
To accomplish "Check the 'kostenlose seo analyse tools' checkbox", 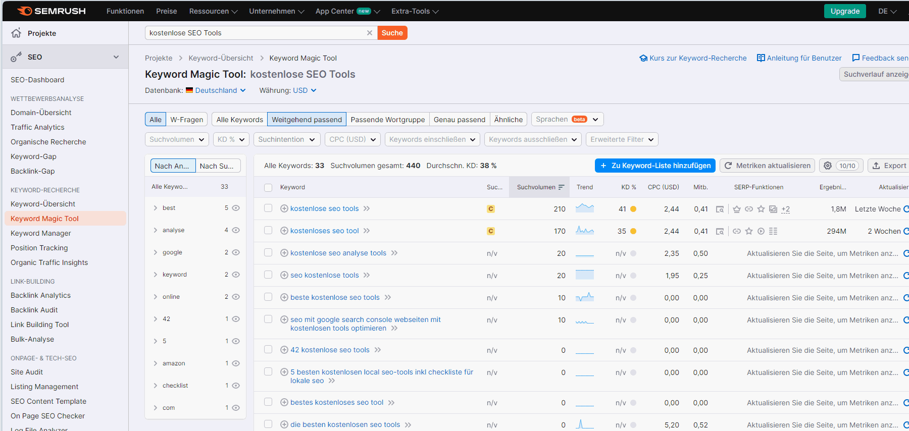I will tap(268, 252).
